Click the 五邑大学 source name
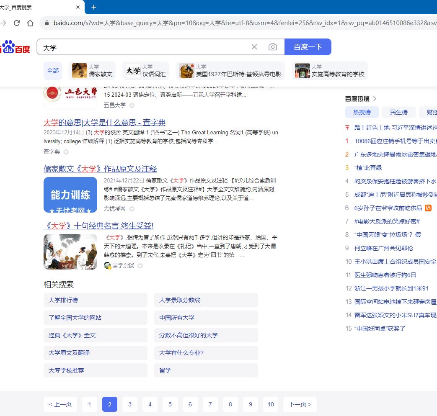Image resolution: width=437 pixels, height=416 pixels. tap(115, 105)
